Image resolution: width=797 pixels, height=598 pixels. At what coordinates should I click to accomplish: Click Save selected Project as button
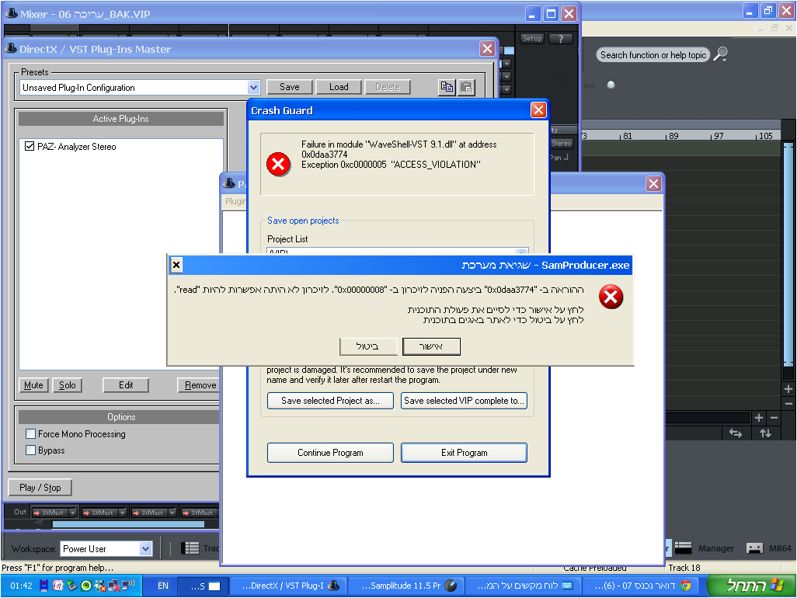330,401
